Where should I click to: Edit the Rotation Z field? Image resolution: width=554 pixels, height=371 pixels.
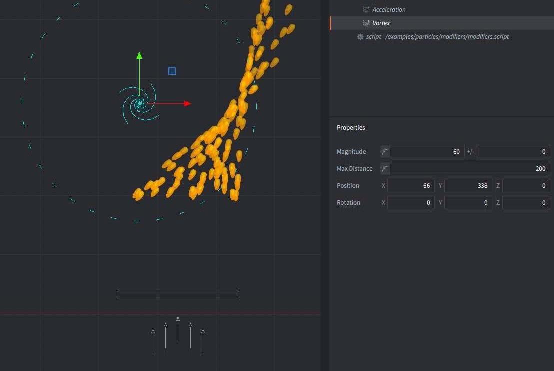pos(526,203)
